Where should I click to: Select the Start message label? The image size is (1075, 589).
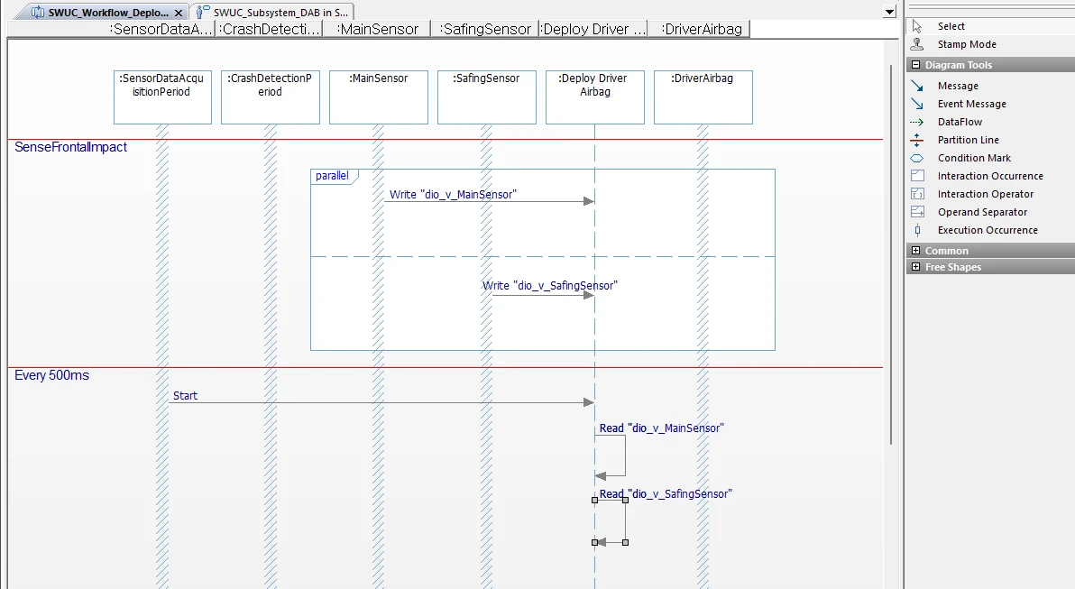pyautogui.click(x=185, y=396)
